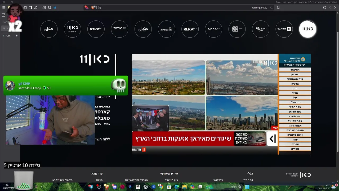Toggle vertical tabs panel icon

pyautogui.click(x=3, y=15)
